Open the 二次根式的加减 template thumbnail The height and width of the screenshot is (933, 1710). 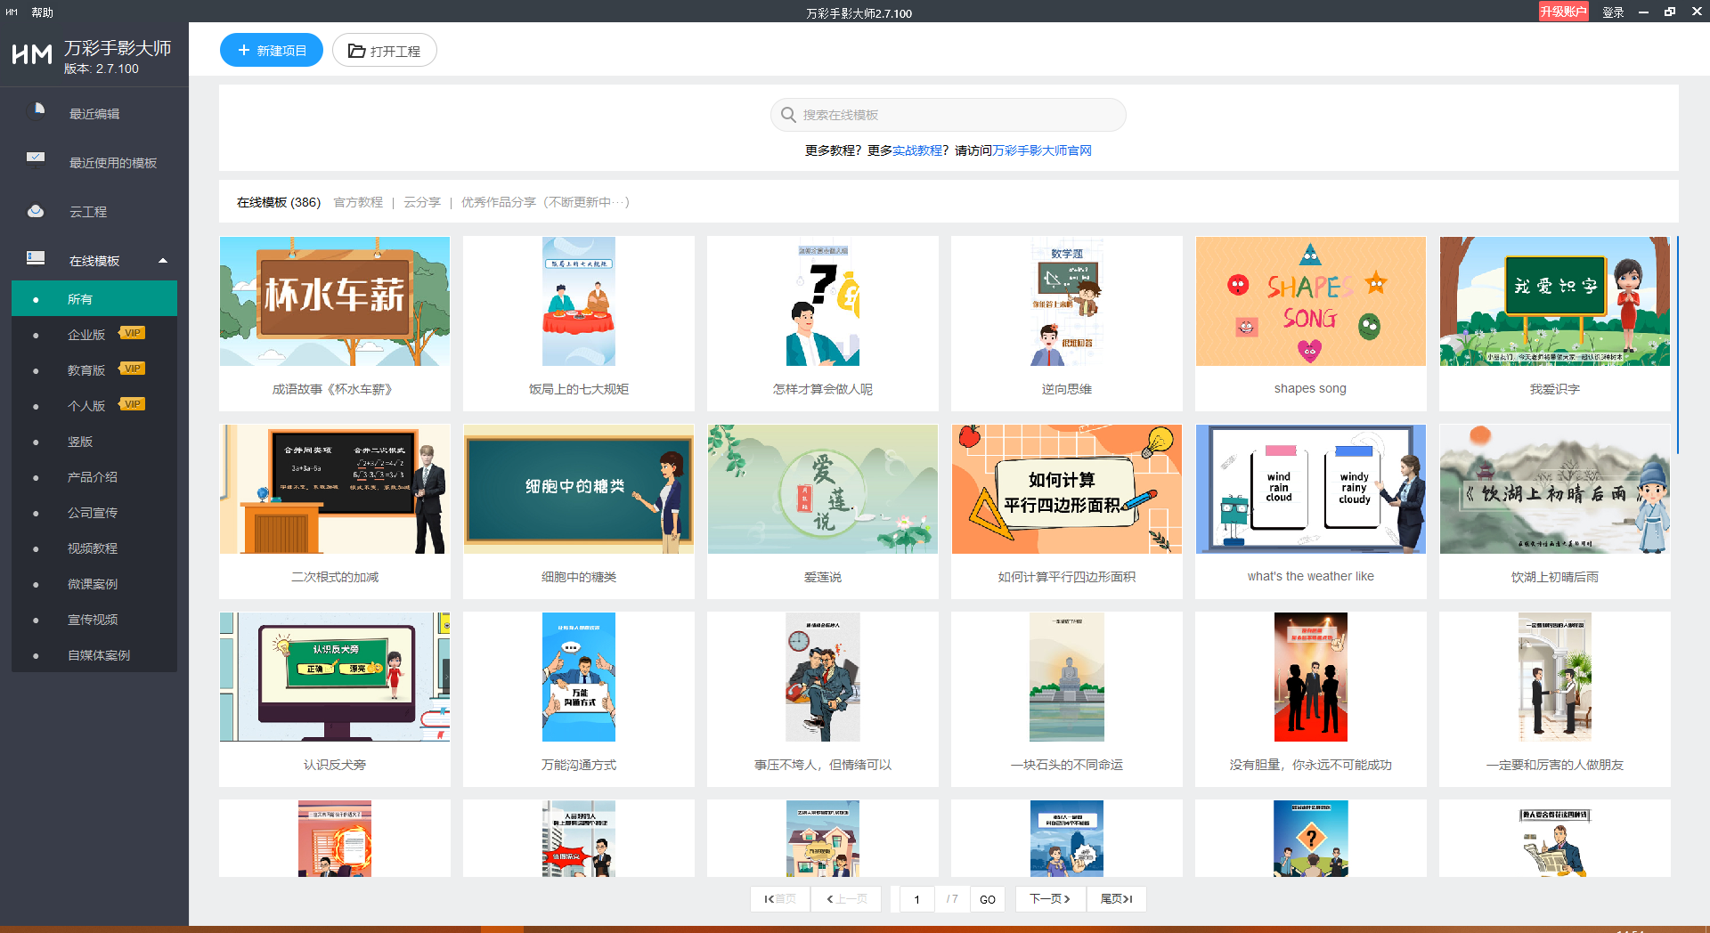click(335, 489)
